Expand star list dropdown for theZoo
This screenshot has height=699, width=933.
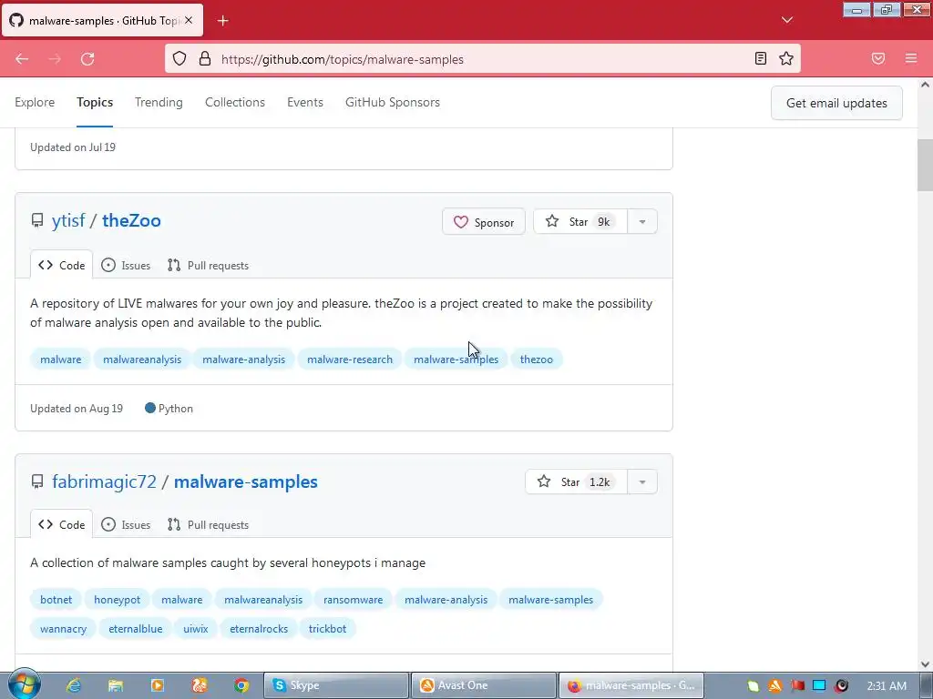tap(642, 222)
